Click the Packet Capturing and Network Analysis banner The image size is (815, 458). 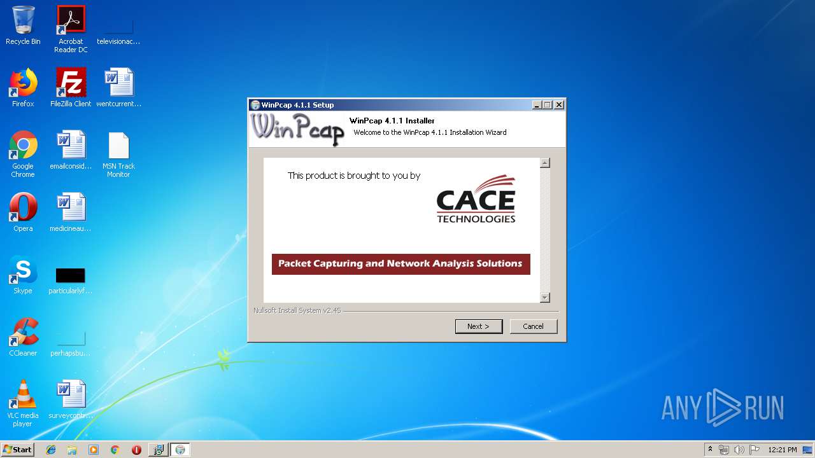tap(401, 264)
